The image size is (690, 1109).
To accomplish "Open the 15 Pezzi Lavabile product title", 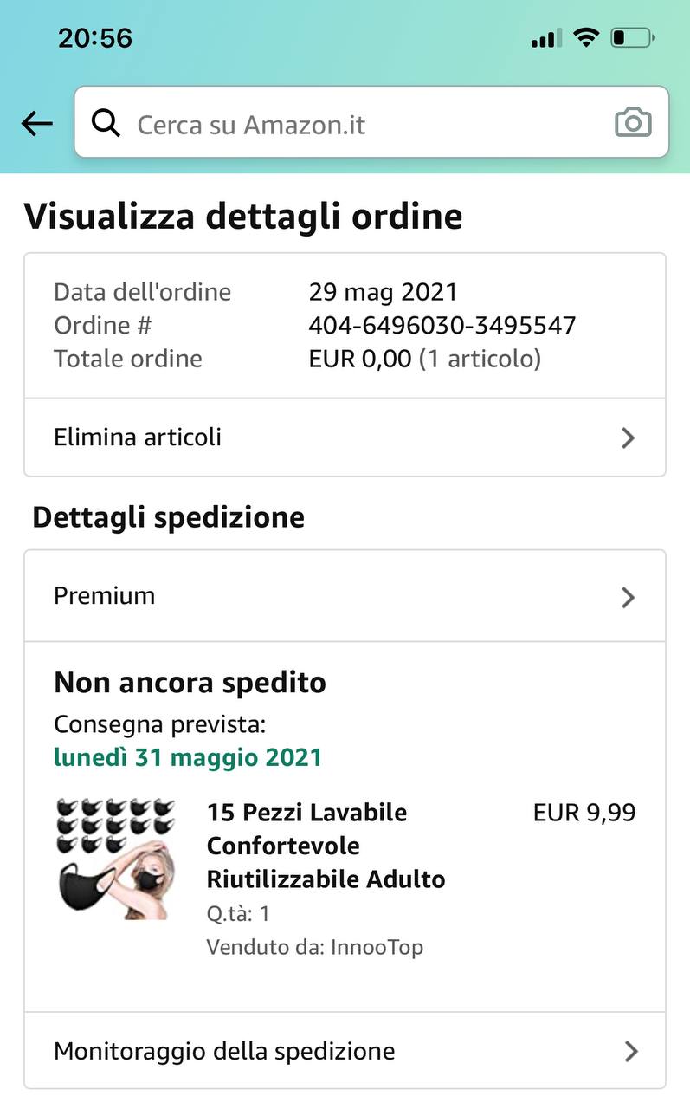I will point(326,846).
